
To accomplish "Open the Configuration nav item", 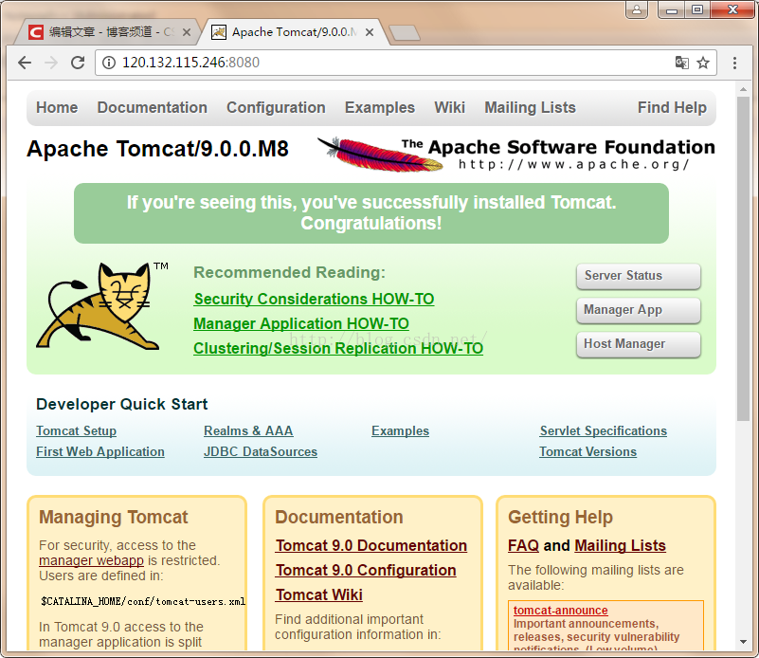I will [x=276, y=107].
